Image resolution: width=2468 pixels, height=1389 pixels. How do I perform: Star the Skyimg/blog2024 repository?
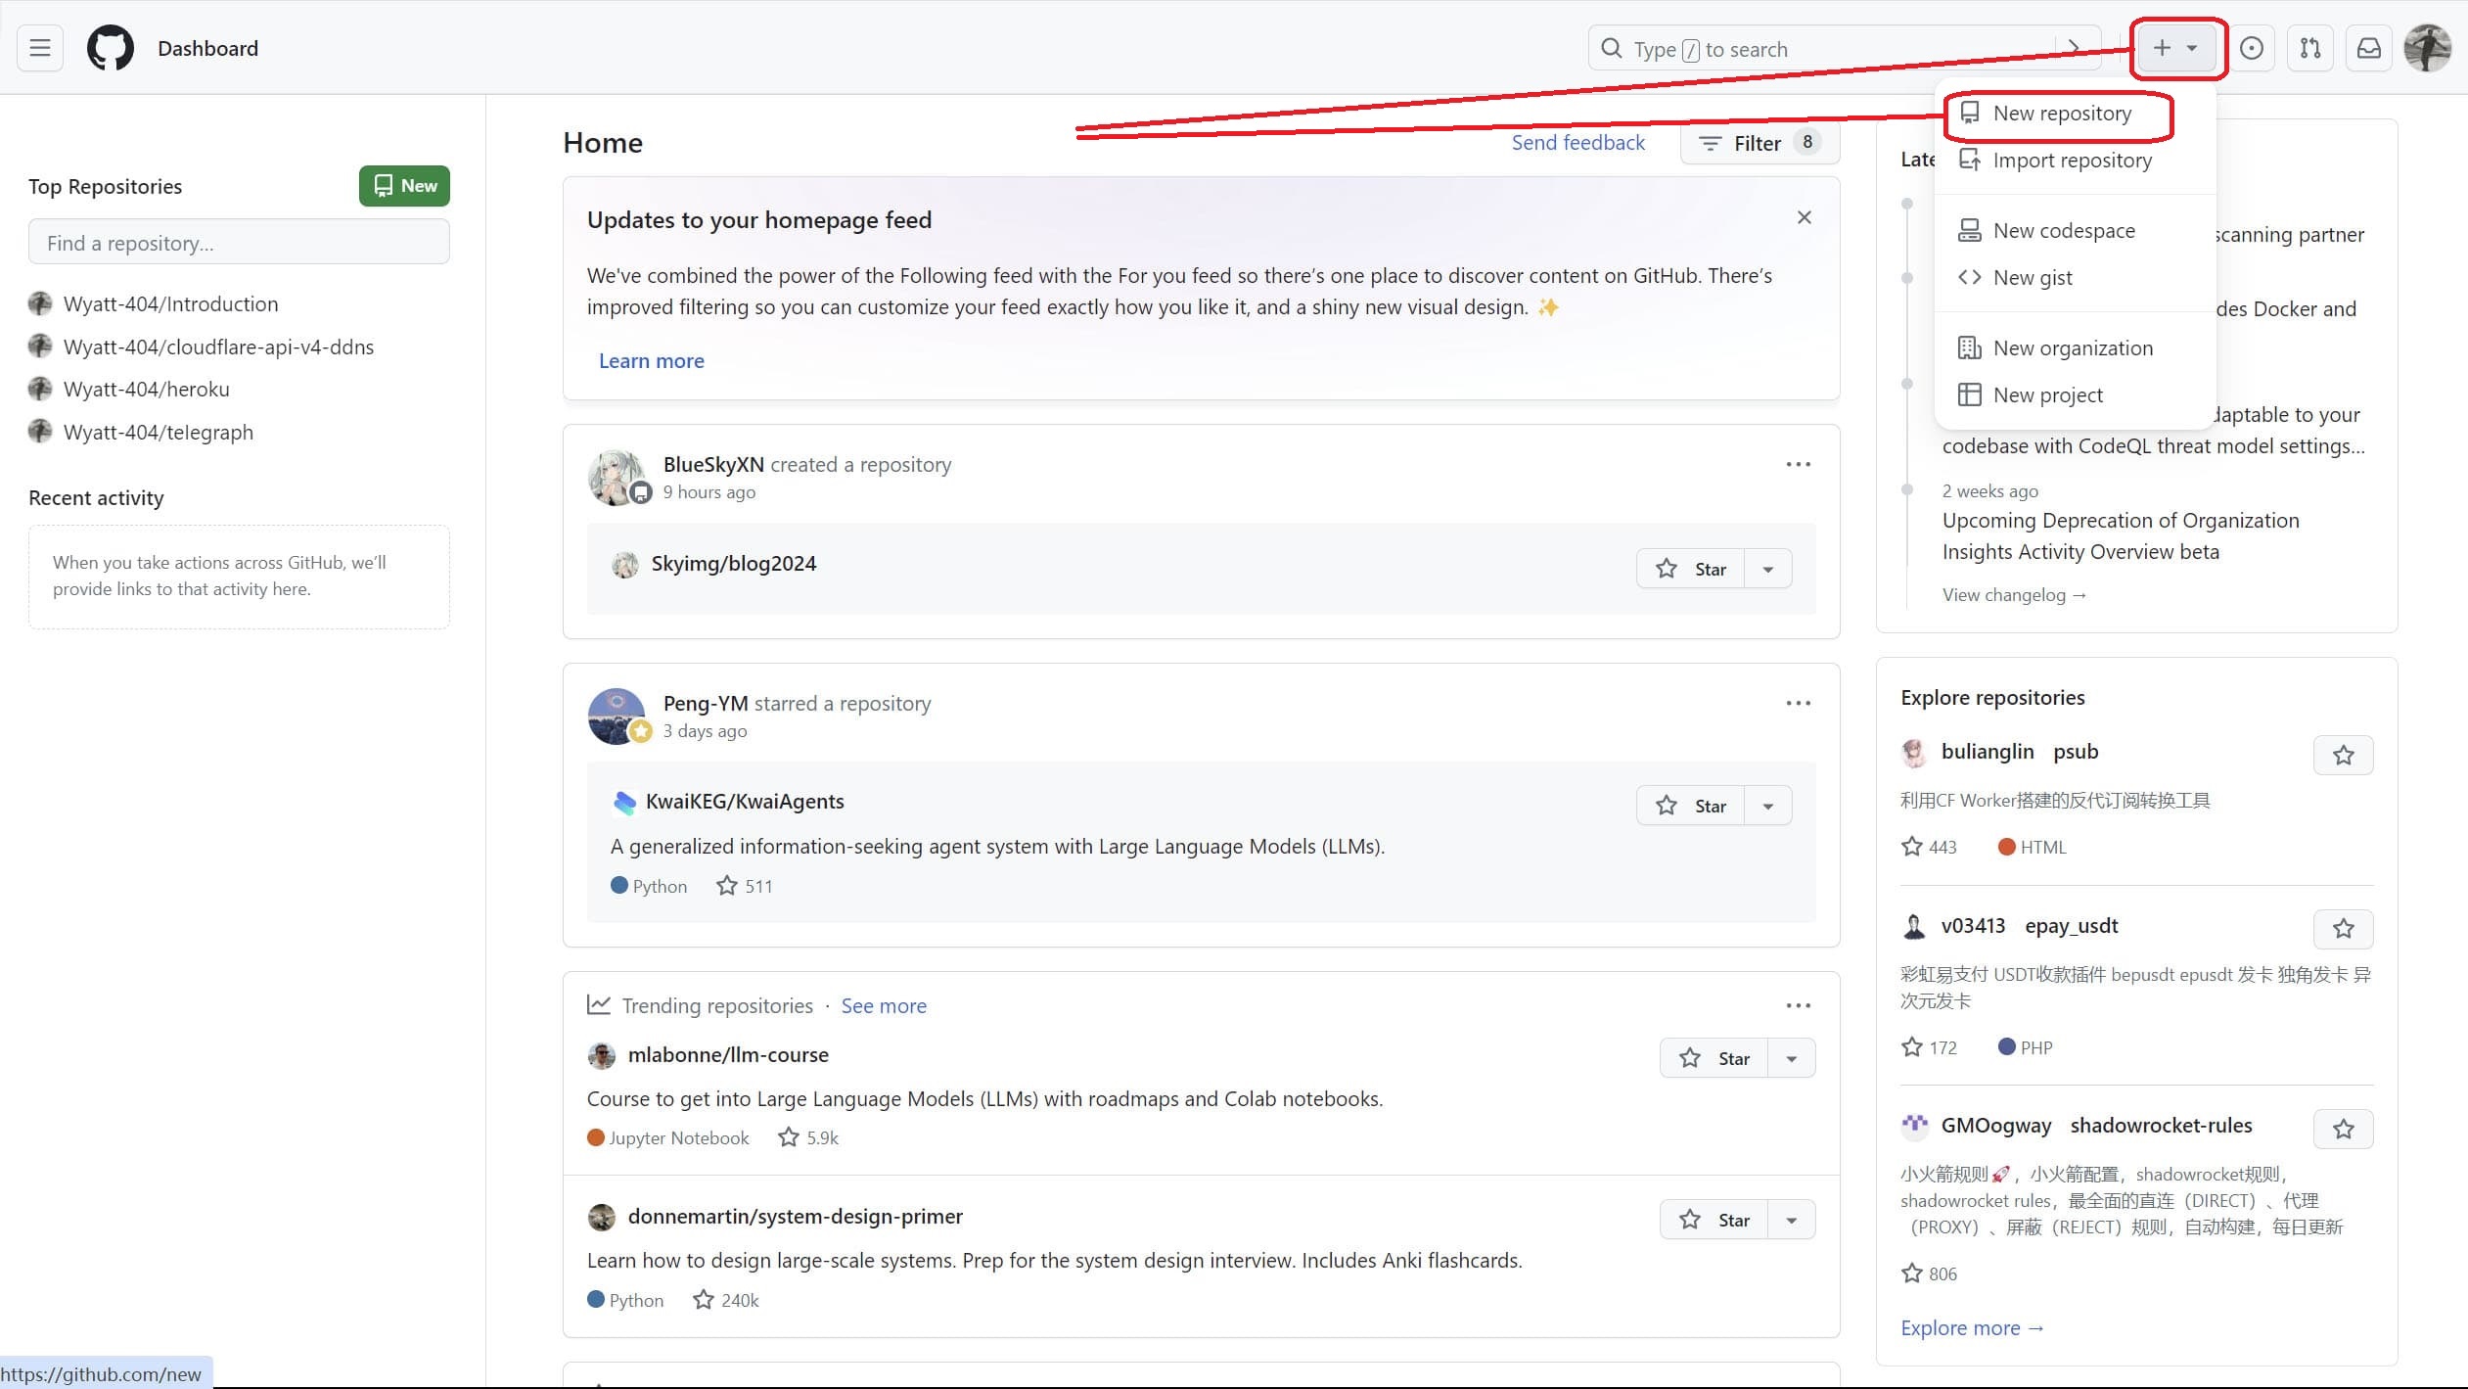point(1690,569)
